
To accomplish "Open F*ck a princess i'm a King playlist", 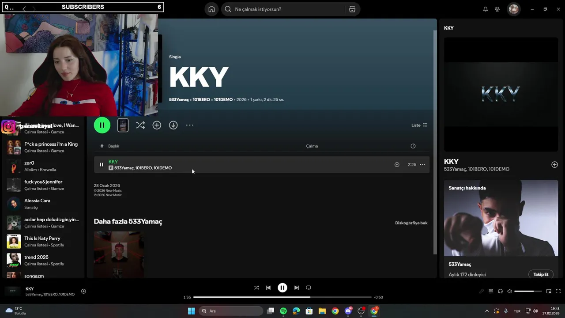I will (x=43, y=147).
